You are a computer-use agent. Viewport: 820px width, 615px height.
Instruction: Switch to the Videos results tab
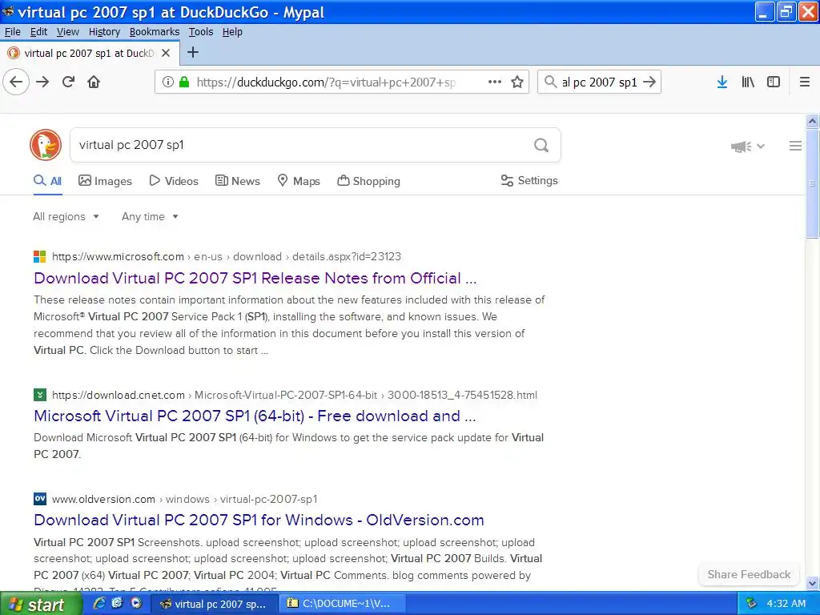coord(174,181)
